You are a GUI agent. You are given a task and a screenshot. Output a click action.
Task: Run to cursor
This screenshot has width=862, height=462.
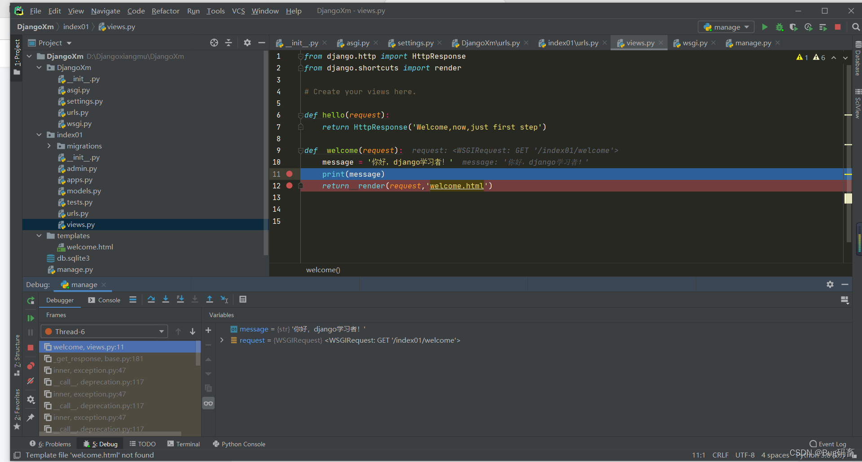tap(224, 299)
